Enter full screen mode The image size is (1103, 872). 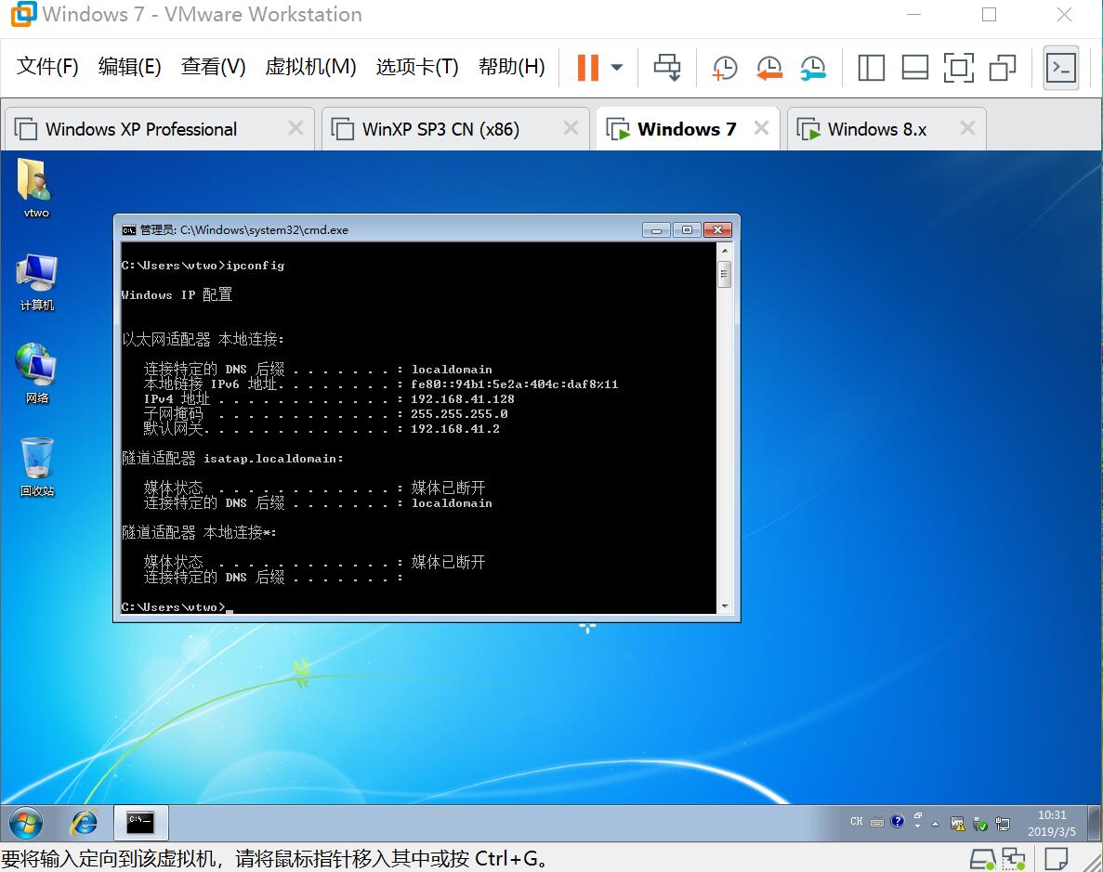(958, 68)
